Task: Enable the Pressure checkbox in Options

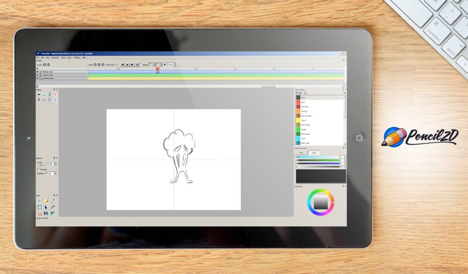Action: click(38, 169)
